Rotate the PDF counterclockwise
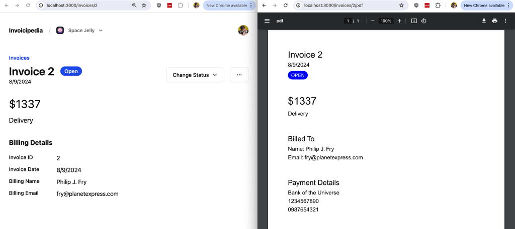Image resolution: width=515 pixels, height=229 pixels. click(x=423, y=21)
